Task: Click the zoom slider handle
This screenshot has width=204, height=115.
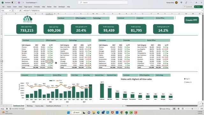Action: 192,109
